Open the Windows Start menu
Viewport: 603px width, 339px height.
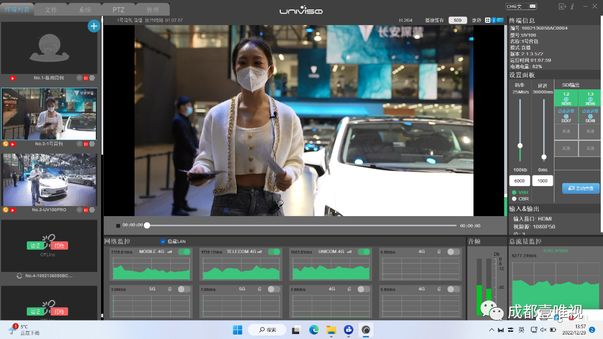(x=238, y=330)
